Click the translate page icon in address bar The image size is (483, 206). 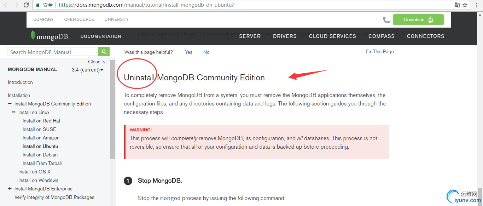[x=457, y=5]
